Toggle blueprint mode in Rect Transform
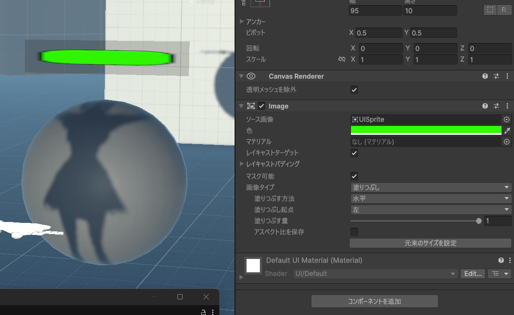This screenshot has width=514, height=315. pos(490,10)
